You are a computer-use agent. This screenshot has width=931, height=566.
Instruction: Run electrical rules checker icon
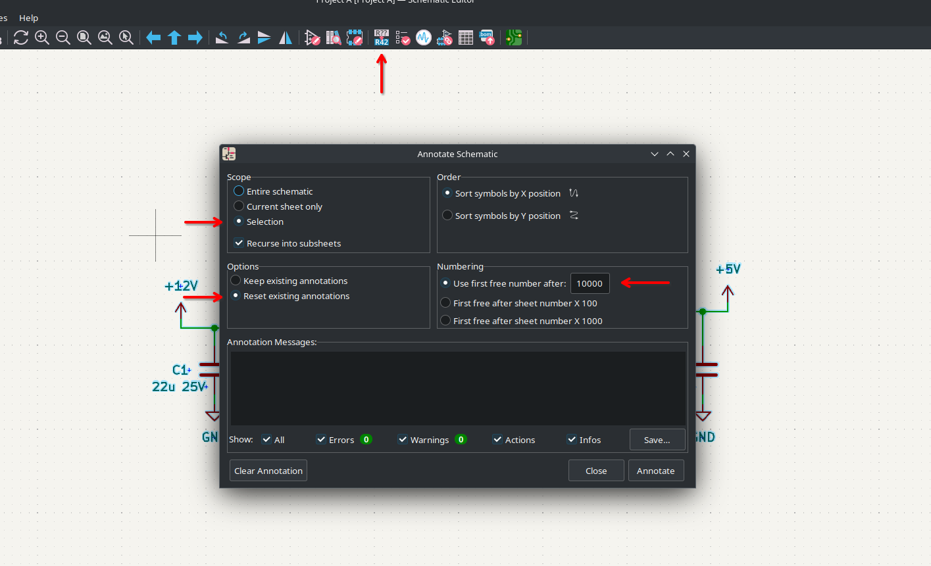pyautogui.click(x=403, y=37)
